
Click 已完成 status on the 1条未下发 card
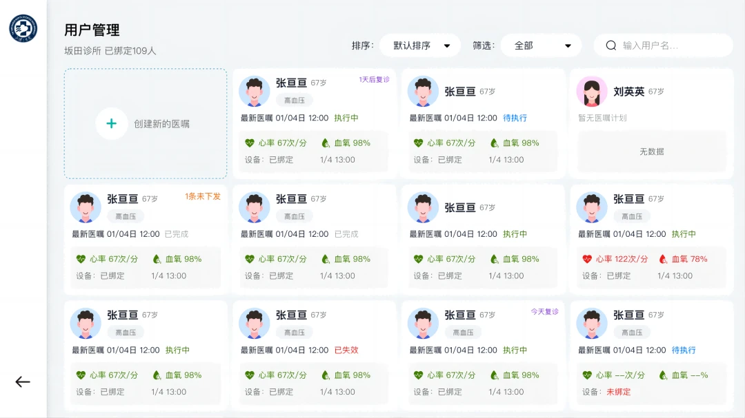177,234
